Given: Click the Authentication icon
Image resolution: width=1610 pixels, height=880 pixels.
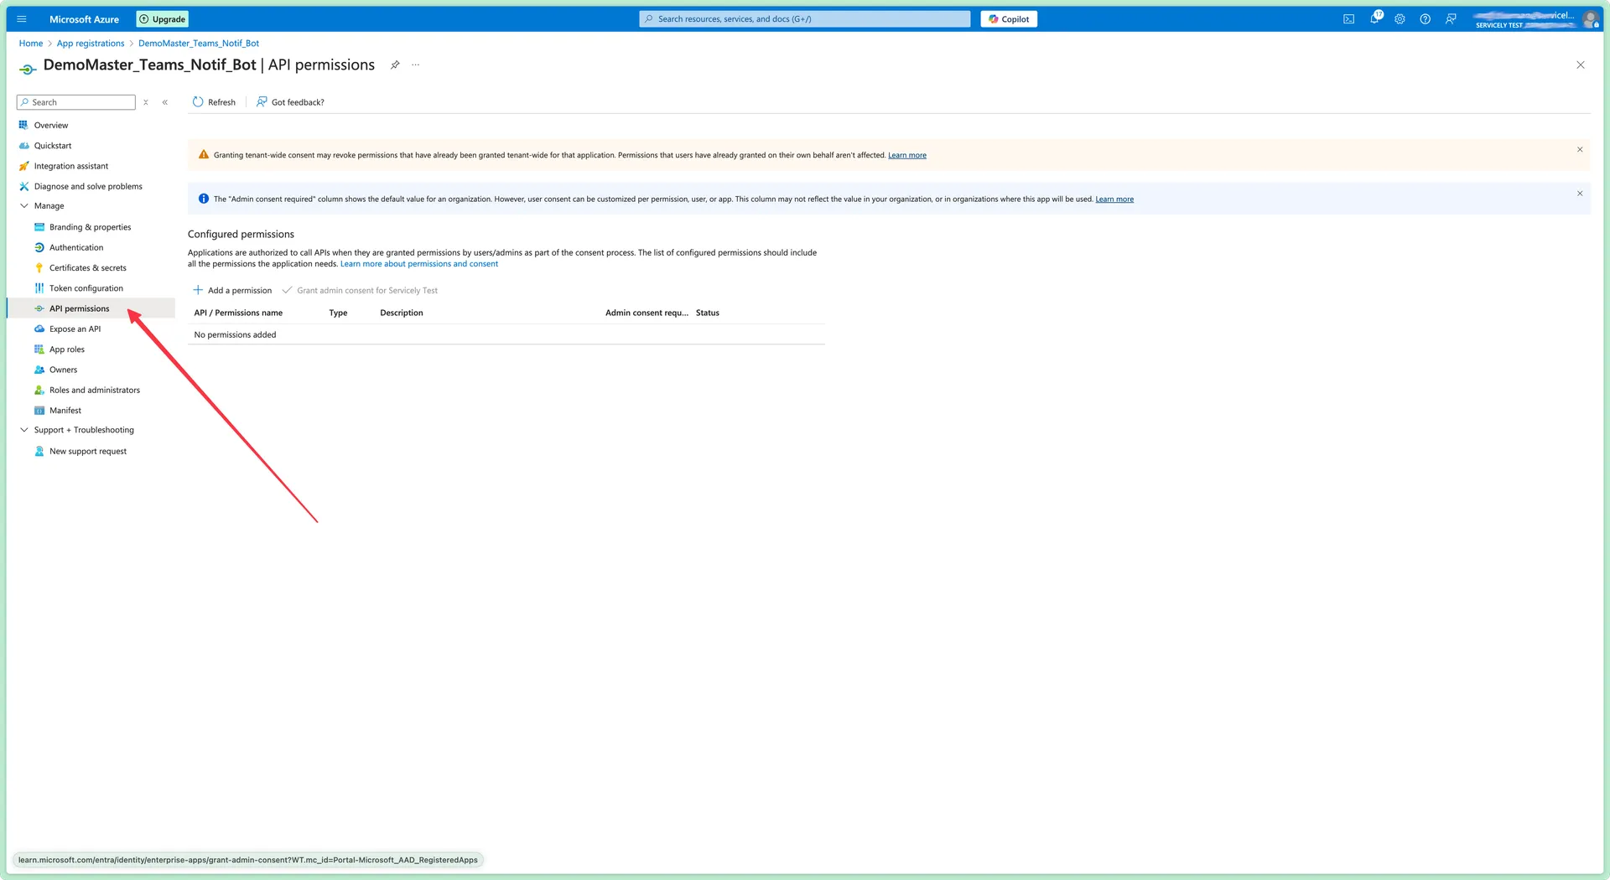Looking at the screenshot, I should click(x=39, y=247).
